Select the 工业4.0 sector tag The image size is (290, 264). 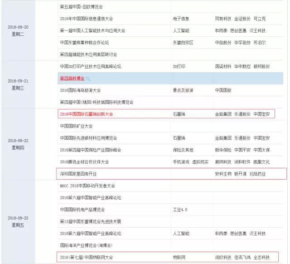point(181,210)
